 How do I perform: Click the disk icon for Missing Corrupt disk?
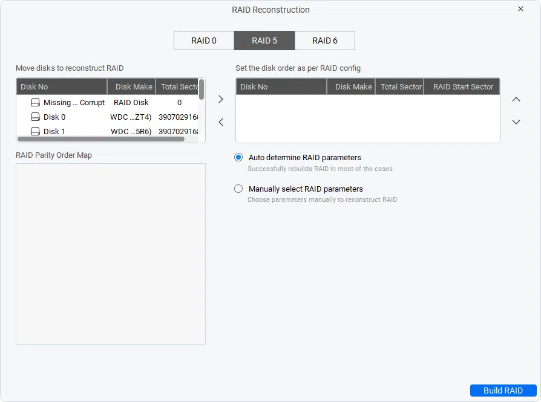pos(35,102)
